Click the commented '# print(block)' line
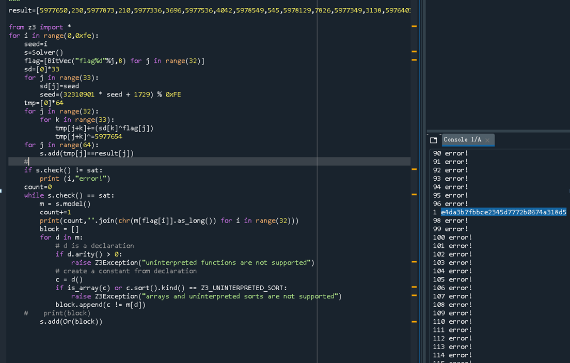The image size is (570, 363). click(x=57, y=313)
